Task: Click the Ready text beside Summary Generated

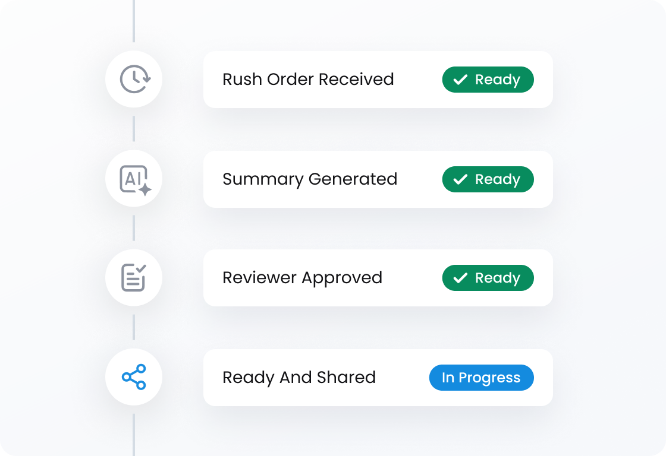Action: pos(497,179)
